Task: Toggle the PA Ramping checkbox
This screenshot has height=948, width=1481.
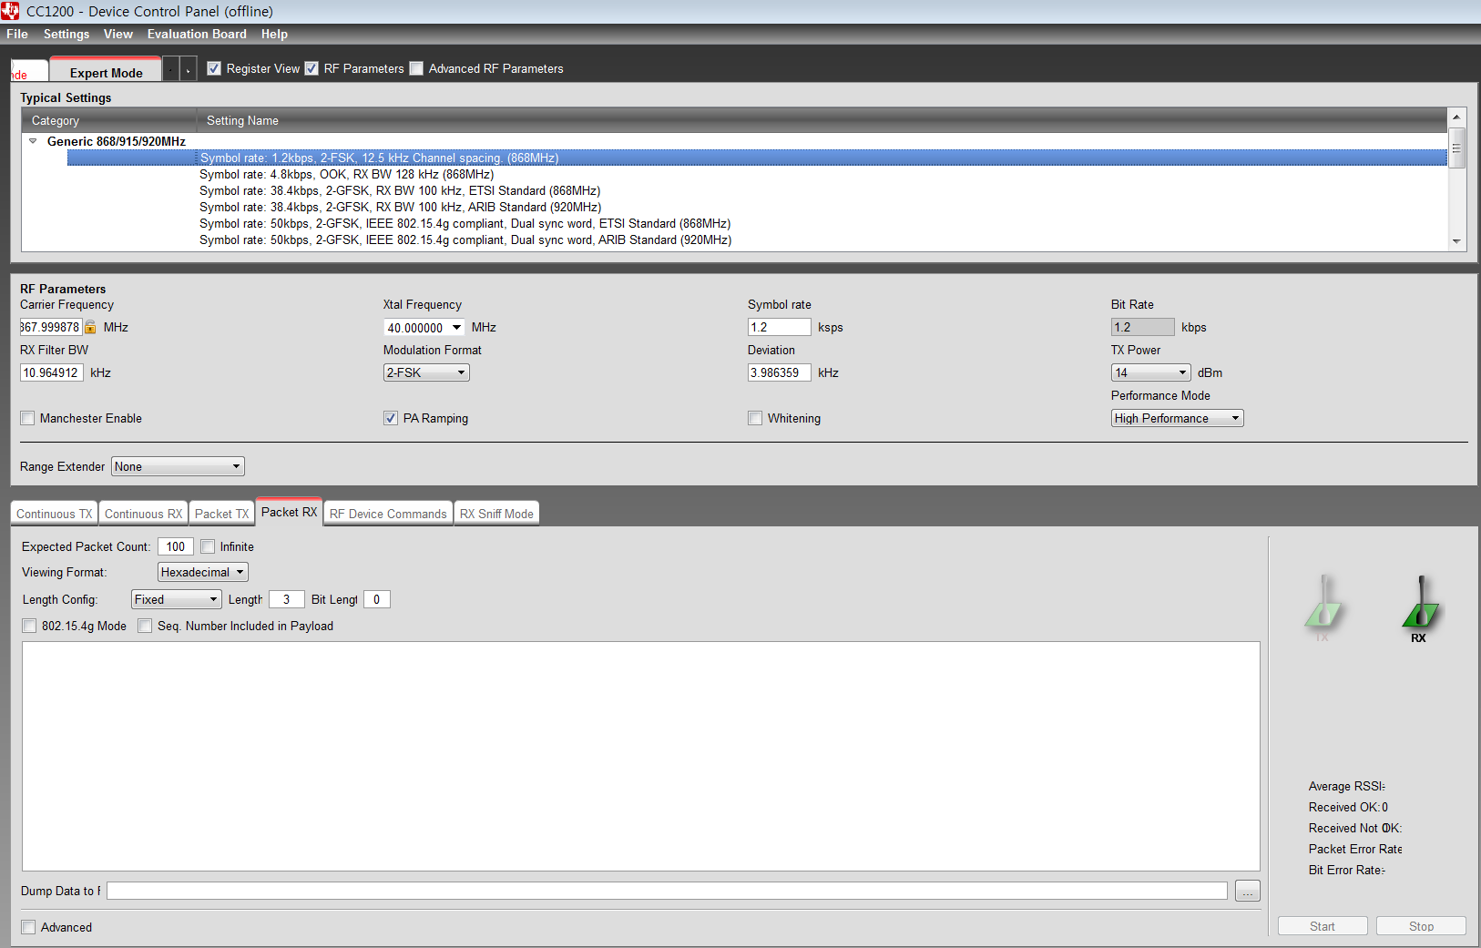Action: [391, 418]
